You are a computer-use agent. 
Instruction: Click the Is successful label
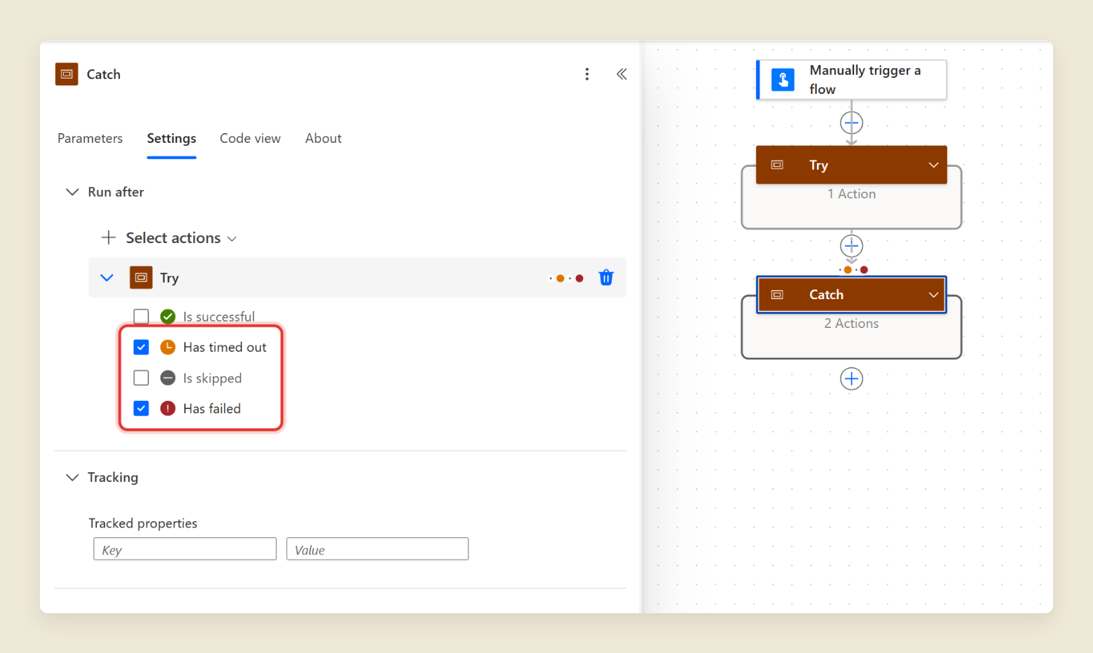[x=219, y=317]
